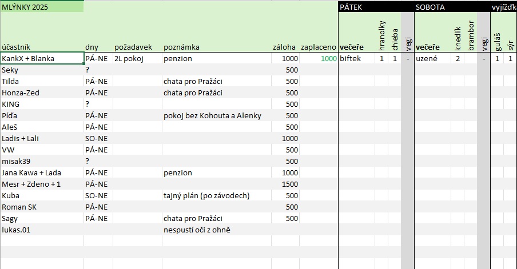Click the knedlík value 2 cell

pos(458,59)
